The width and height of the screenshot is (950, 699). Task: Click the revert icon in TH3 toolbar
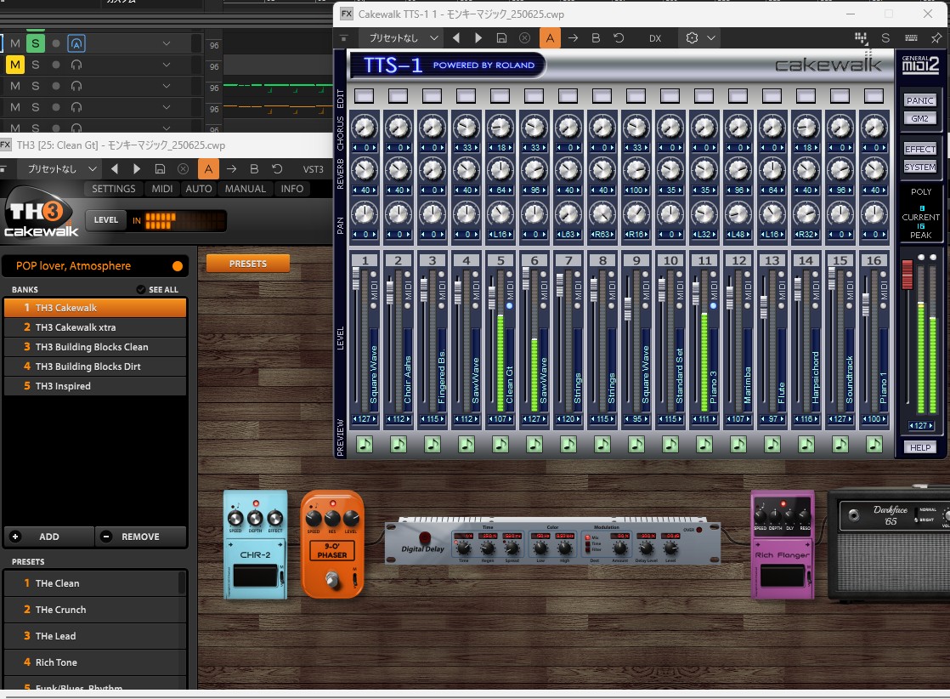(x=277, y=169)
